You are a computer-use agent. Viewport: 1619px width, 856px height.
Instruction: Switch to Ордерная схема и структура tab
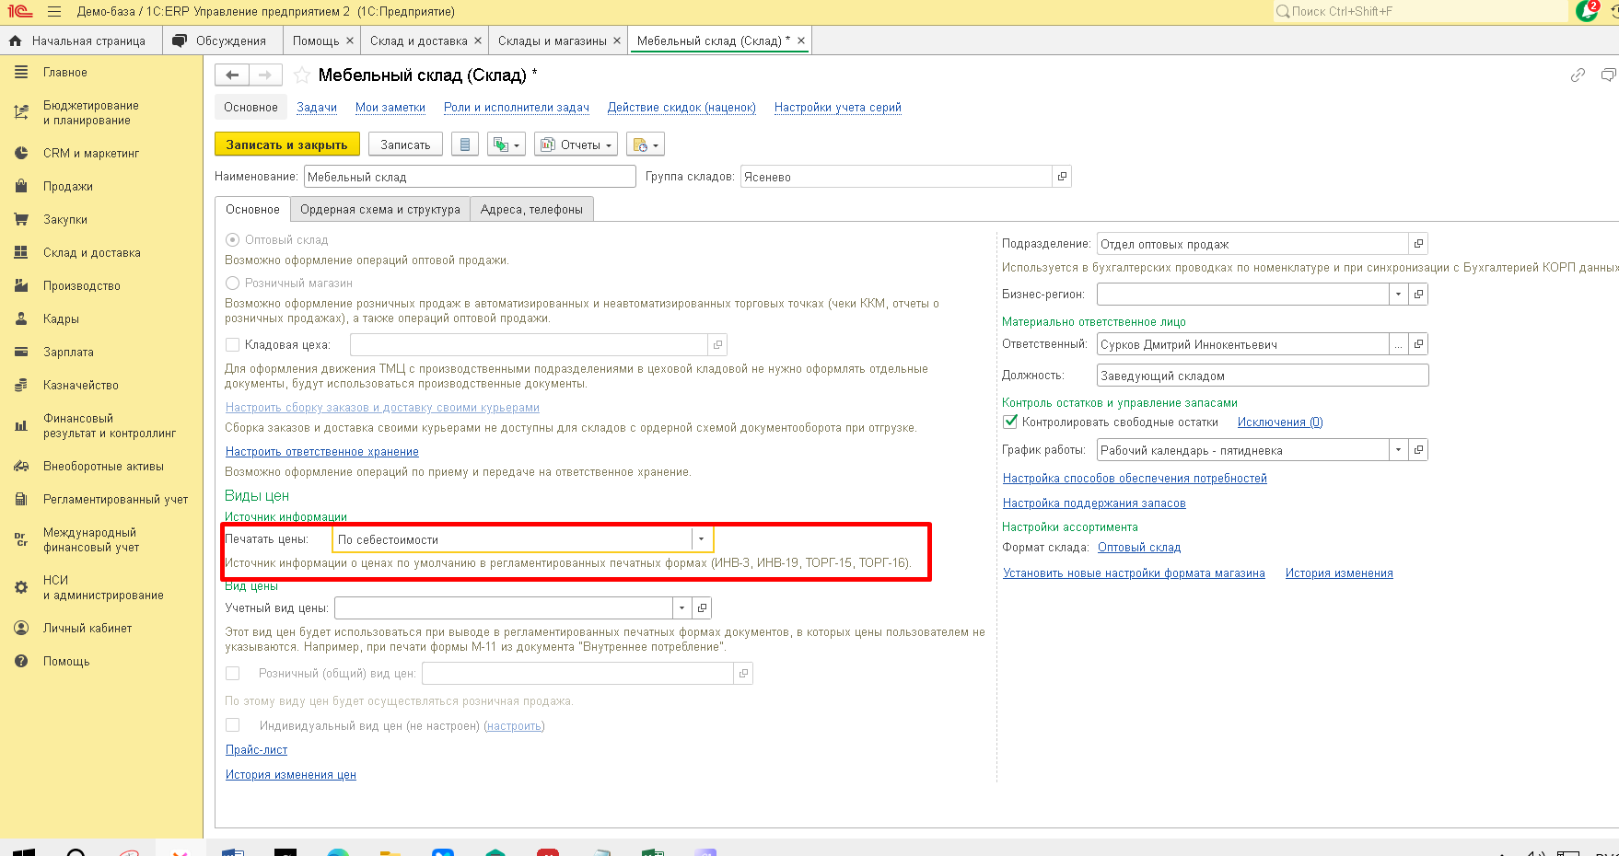click(x=380, y=210)
